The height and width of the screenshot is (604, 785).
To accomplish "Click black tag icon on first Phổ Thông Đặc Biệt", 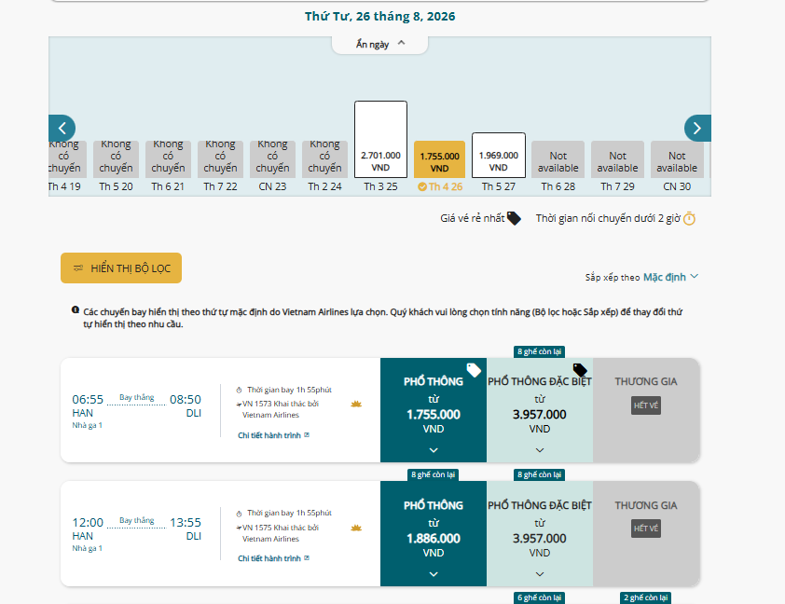I will point(580,370).
